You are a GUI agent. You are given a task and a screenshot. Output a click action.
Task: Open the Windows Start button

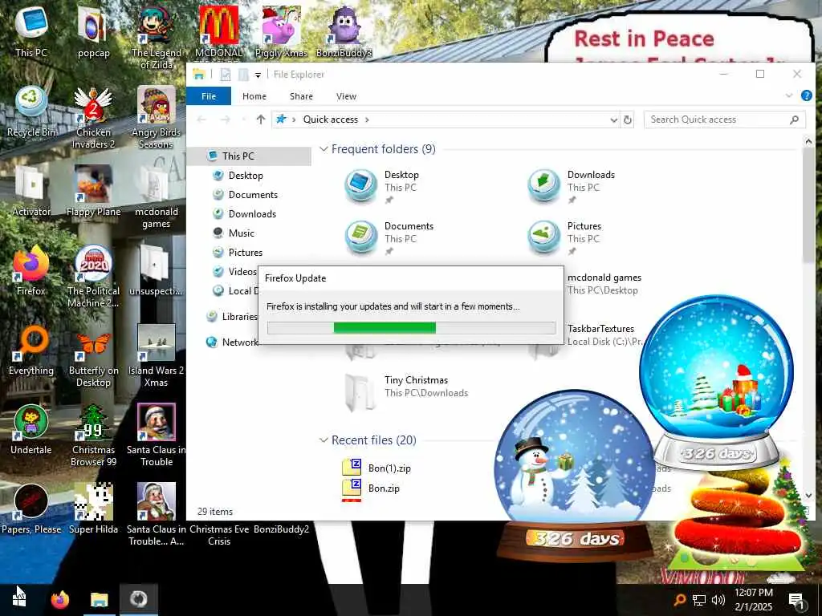click(19, 599)
